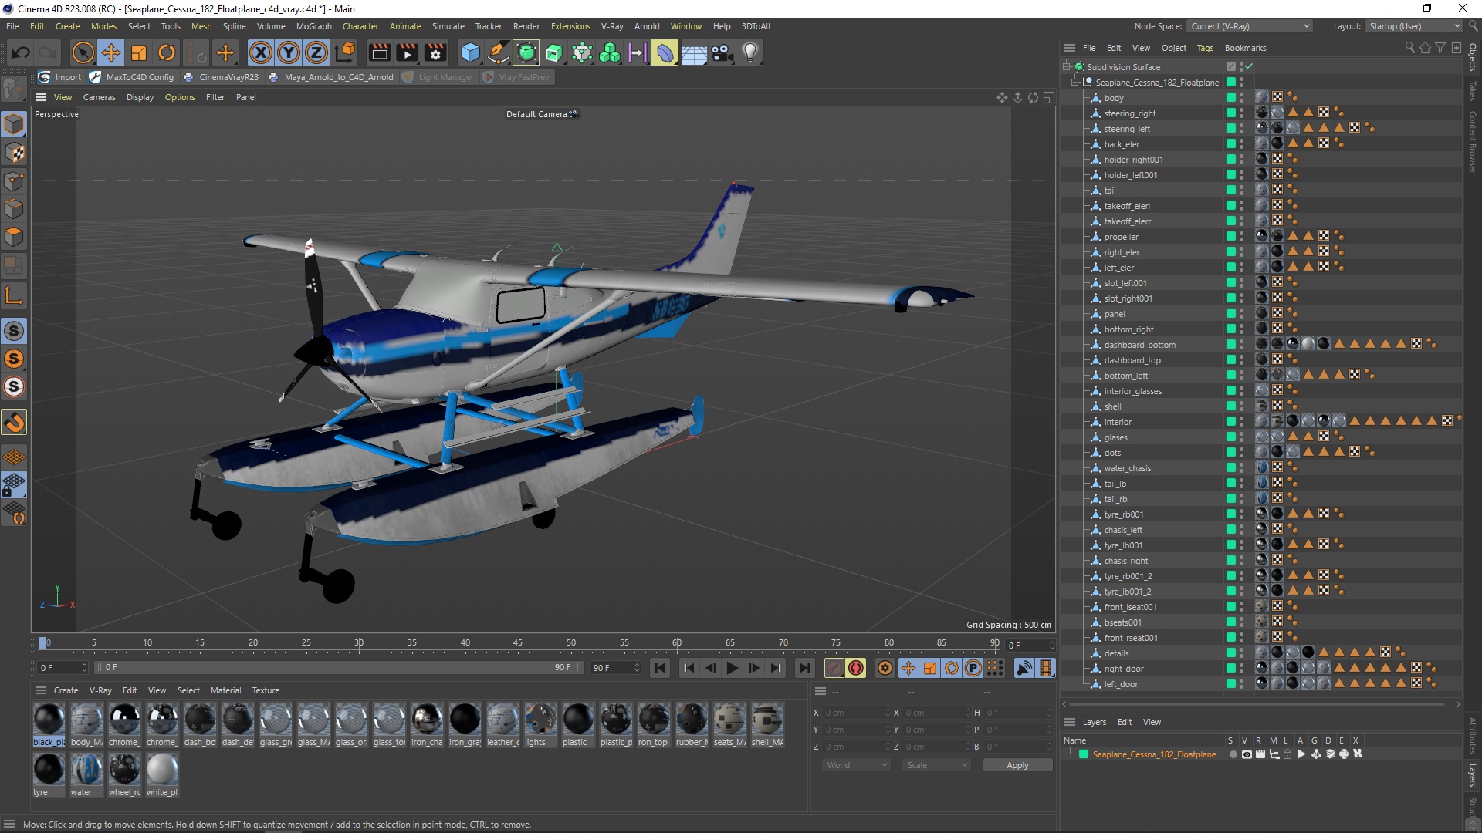Expand the Seaplane_Cessna_182_Floatplane tree
Image resolution: width=1482 pixels, height=833 pixels.
[x=1075, y=81]
